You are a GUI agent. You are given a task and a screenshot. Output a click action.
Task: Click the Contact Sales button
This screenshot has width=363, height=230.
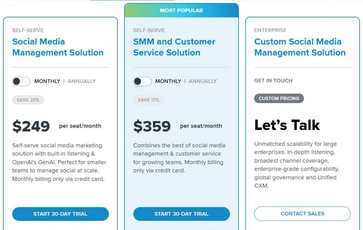tap(302, 214)
